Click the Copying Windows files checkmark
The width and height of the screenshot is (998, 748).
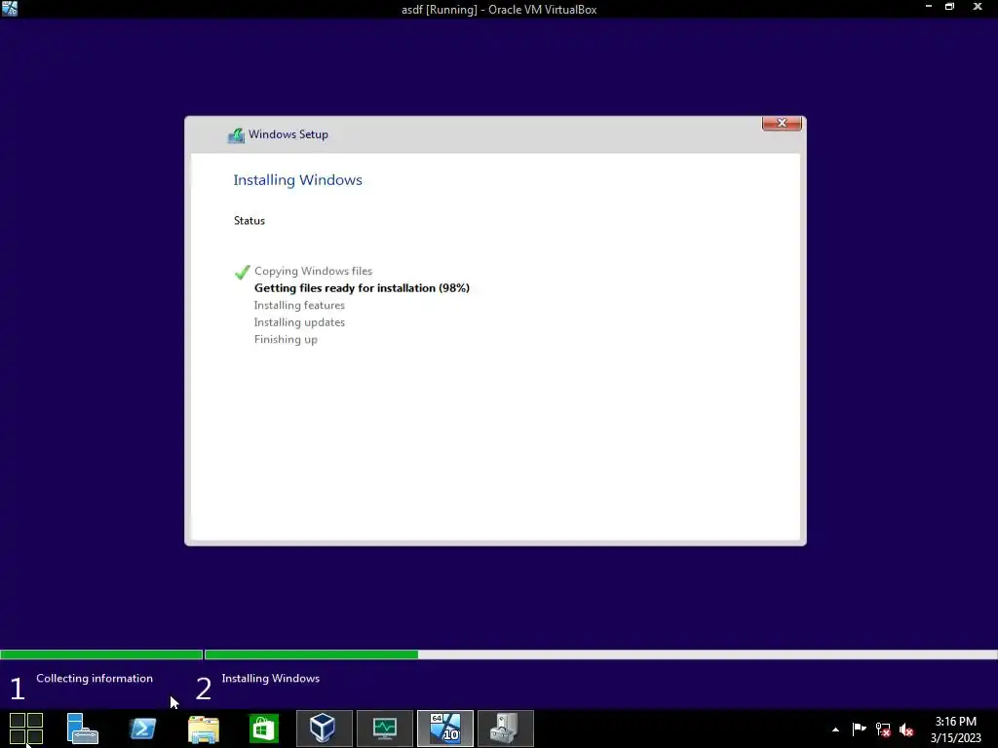tap(242, 272)
